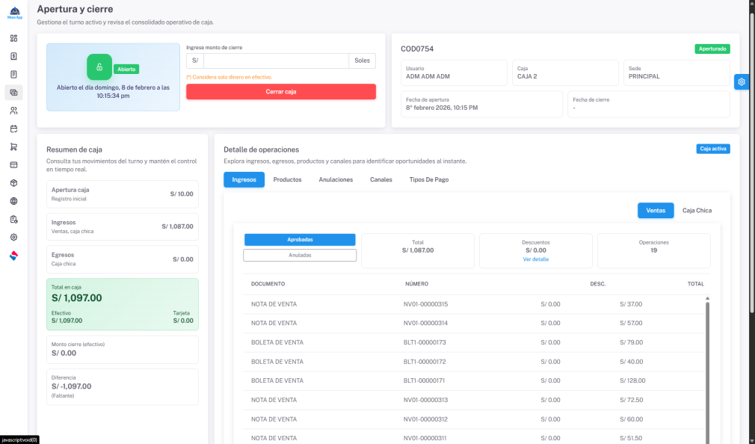755x444 pixels.
Task: Click the globe icon in sidebar
Action: (13, 201)
